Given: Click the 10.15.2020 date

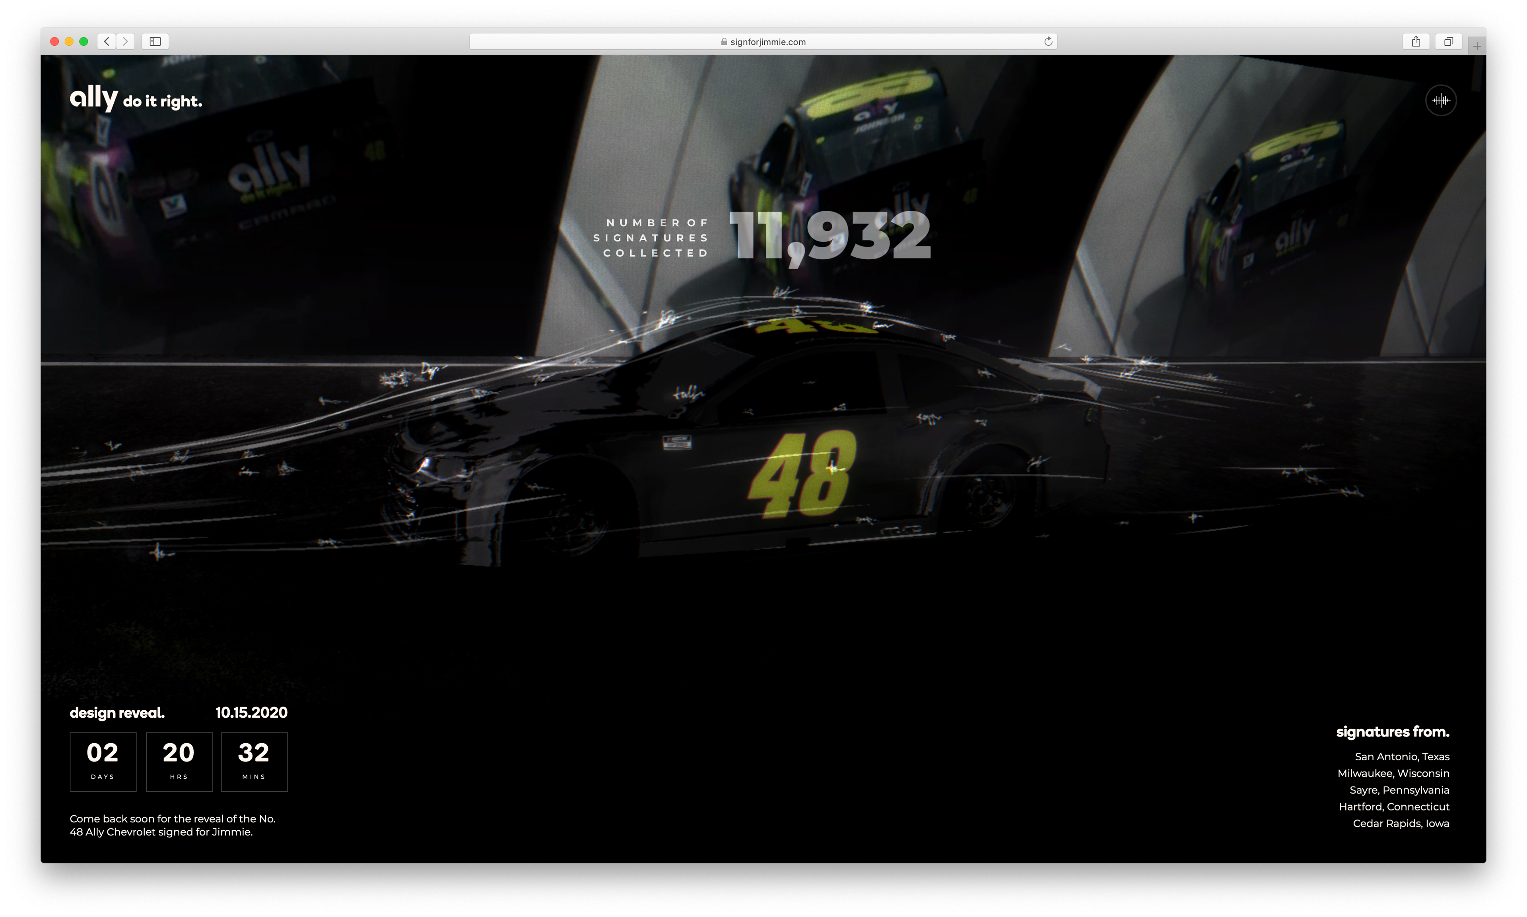Looking at the screenshot, I should pyautogui.click(x=251, y=713).
